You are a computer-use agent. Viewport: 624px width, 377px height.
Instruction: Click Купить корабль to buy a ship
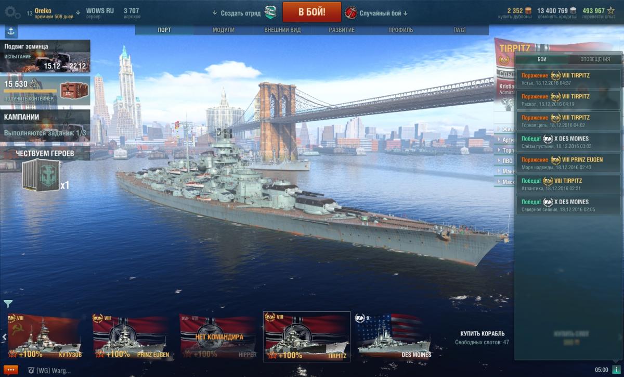tap(482, 333)
